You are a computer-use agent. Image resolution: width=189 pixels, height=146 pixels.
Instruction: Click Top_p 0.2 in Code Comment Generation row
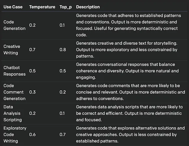63,92
